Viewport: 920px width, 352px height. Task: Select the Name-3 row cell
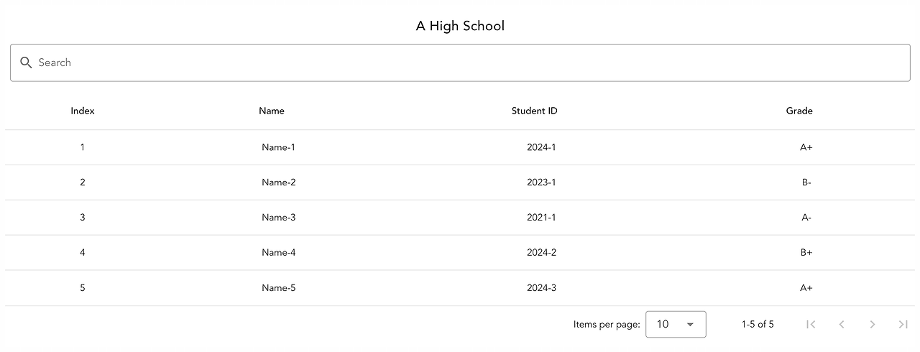[278, 218]
